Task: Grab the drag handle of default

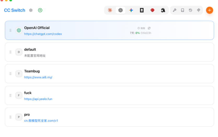Action: (10, 52)
